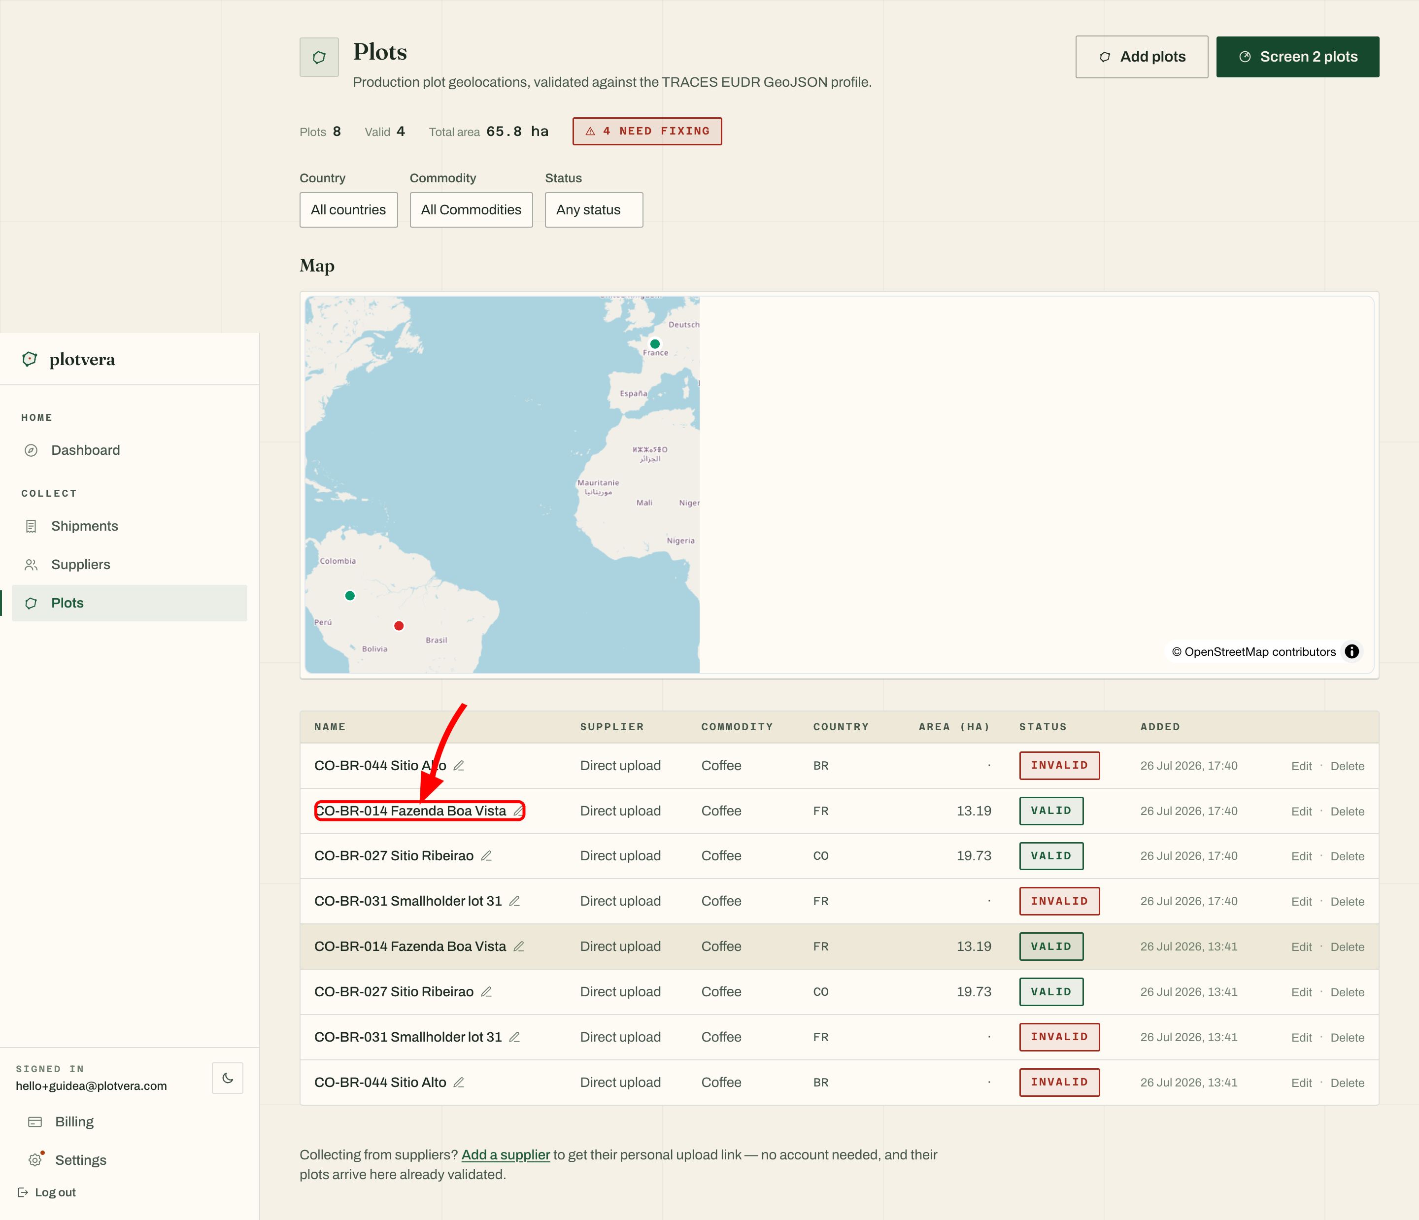Image resolution: width=1419 pixels, height=1220 pixels.
Task: Click the Dashboard compass icon
Action: pos(31,450)
